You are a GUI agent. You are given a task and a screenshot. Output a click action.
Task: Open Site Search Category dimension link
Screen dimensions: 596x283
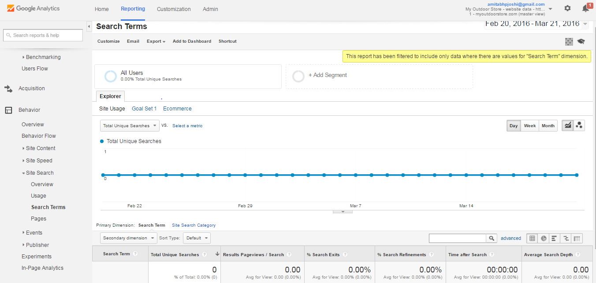point(194,225)
